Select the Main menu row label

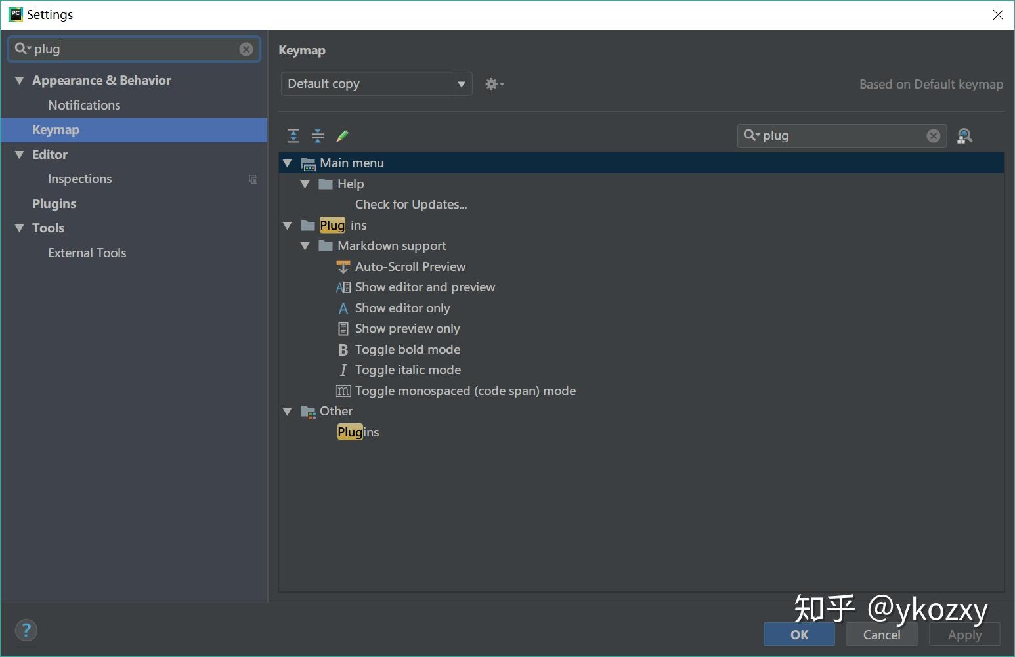[x=352, y=163]
